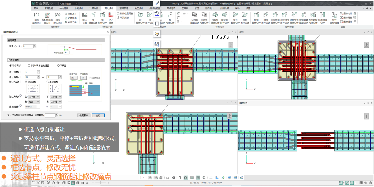374x187 pixels.
Task: Click the save file icon in title bar
Action: pyautogui.click(x=44, y=4)
